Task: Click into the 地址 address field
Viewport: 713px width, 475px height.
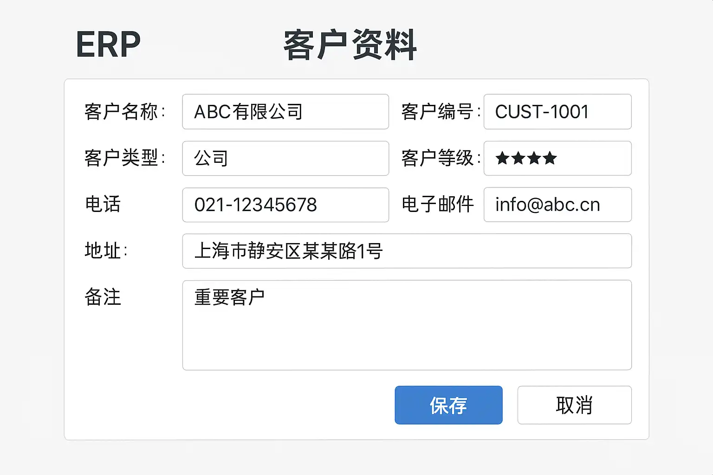Action: (407, 251)
